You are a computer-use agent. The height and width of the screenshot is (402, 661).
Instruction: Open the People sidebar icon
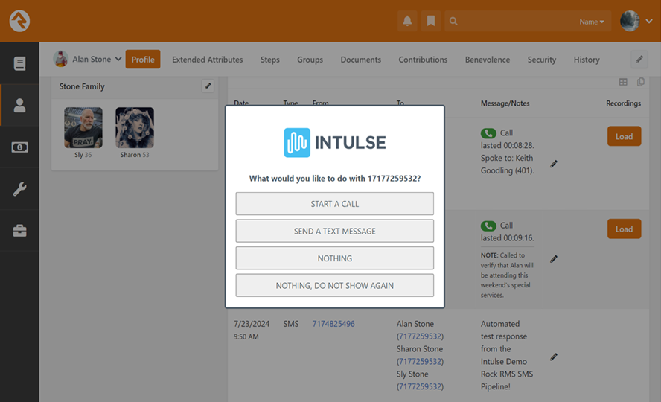pyautogui.click(x=19, y=106)
